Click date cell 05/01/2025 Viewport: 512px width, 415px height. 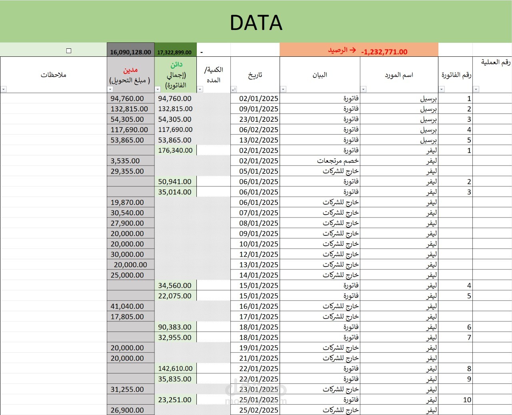tap(255, 171)
